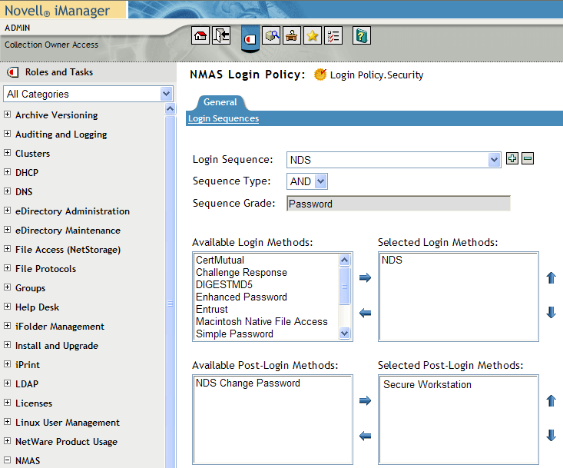Click the Login Policy object icon
This screenshot has height=468, width=563.
(320, 75)
